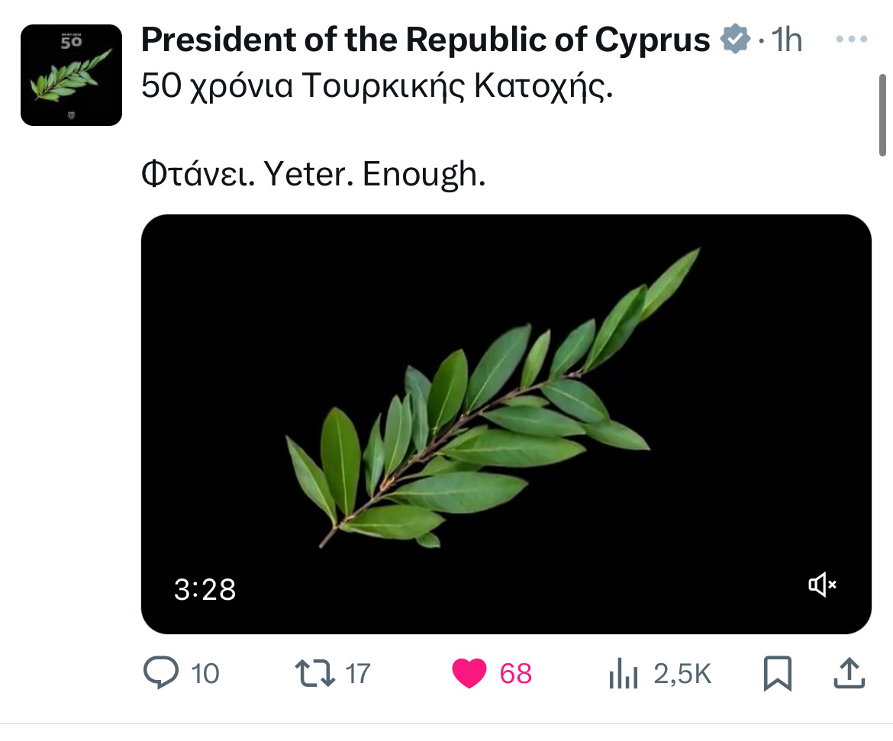Image resolution: width=893 pixels, height=741 pixels.
Task: Click the text 'Φτάνει. Yeter. Enough.'
Action: tap(313, 176)
